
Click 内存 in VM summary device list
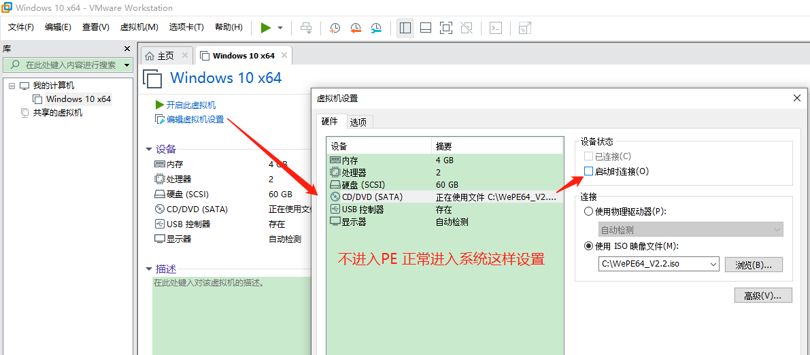click(175, 165)
